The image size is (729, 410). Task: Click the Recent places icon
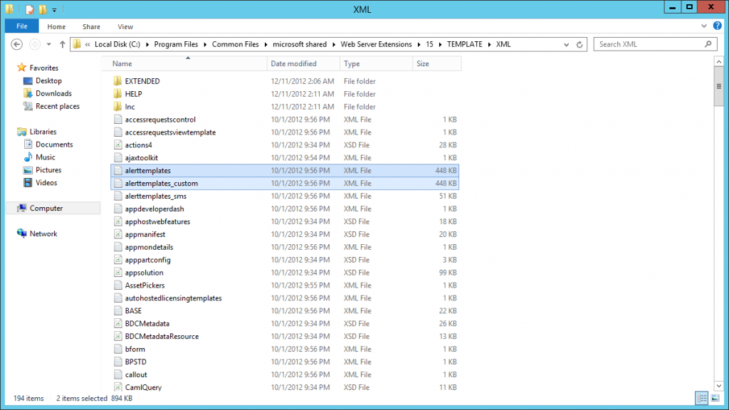[28, 107]
